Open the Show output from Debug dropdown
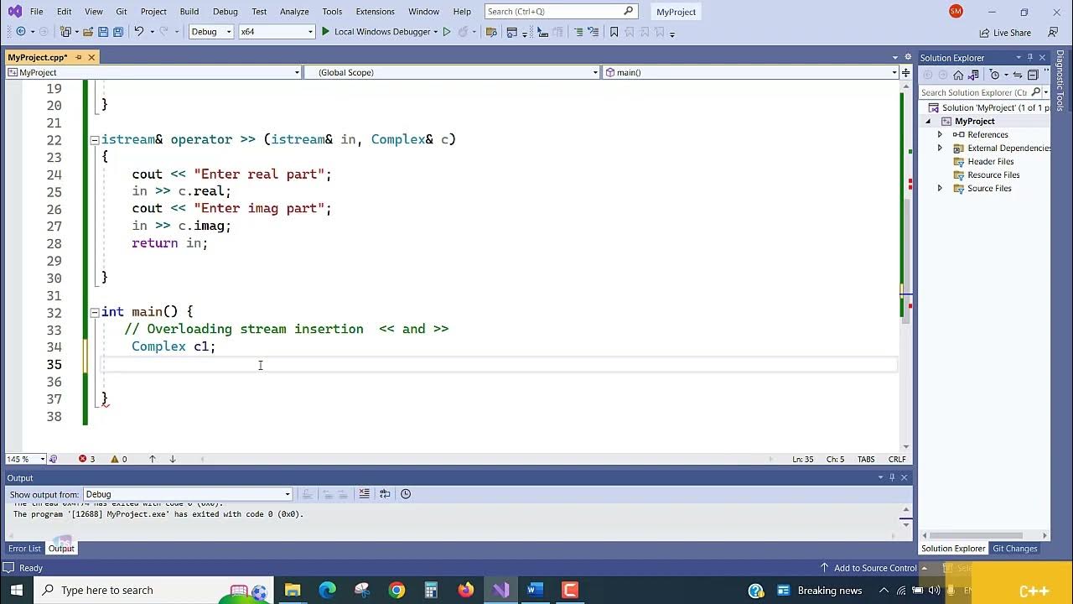Image resolution: width=1073 pixels, height=604 pixels. (x=188, y=494)
